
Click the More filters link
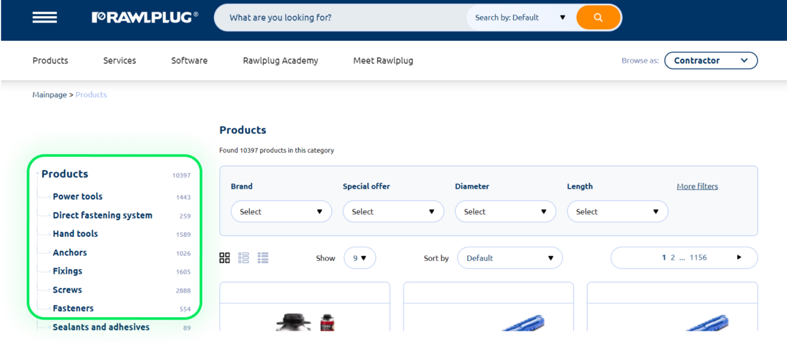[697, 186]
